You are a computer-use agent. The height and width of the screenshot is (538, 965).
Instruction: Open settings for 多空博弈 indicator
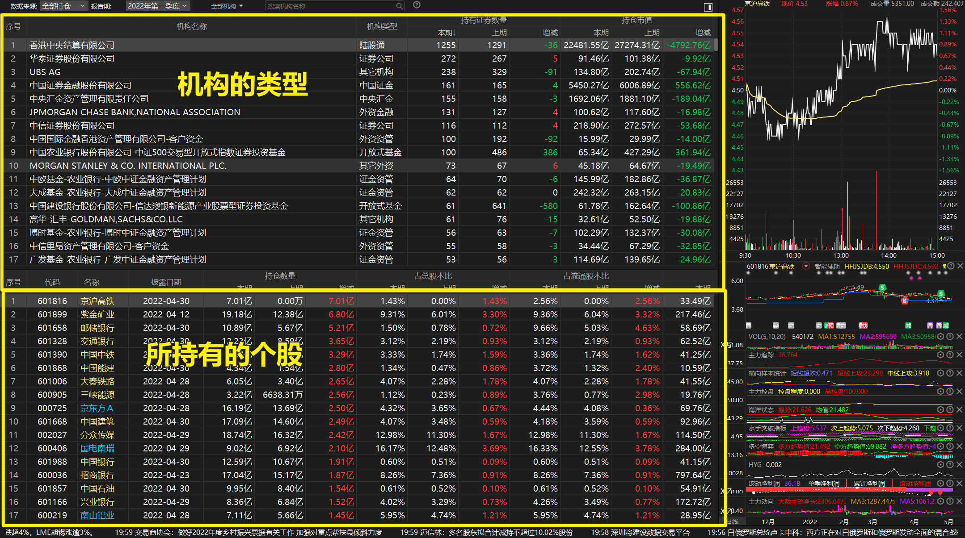[940, 446]
